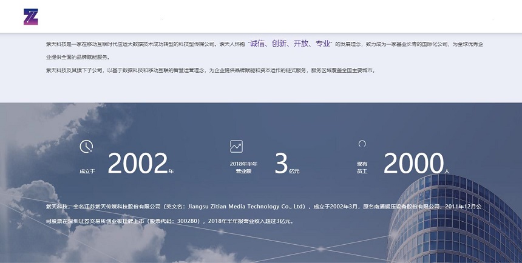This screenshot has width=522, height=263.
Task: Click the English name Jiangsu Zitian Media Technology Co., Ltd
Action: pos(246,207)
